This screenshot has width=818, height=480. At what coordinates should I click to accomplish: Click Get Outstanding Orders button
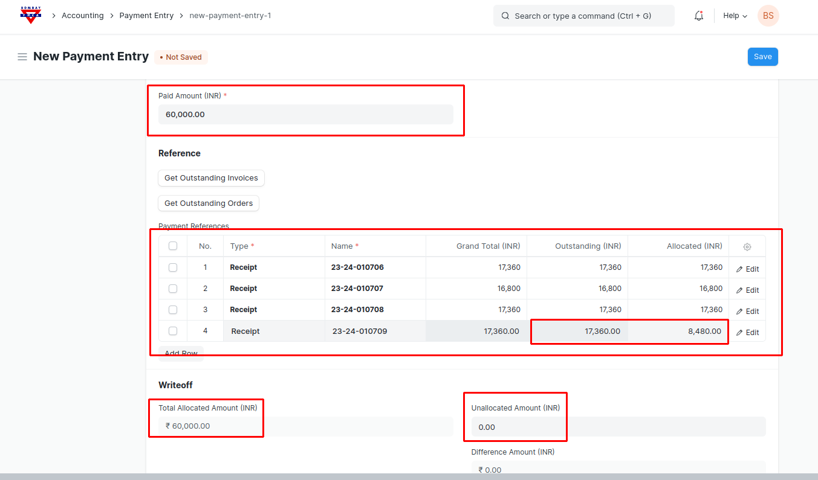209,203
